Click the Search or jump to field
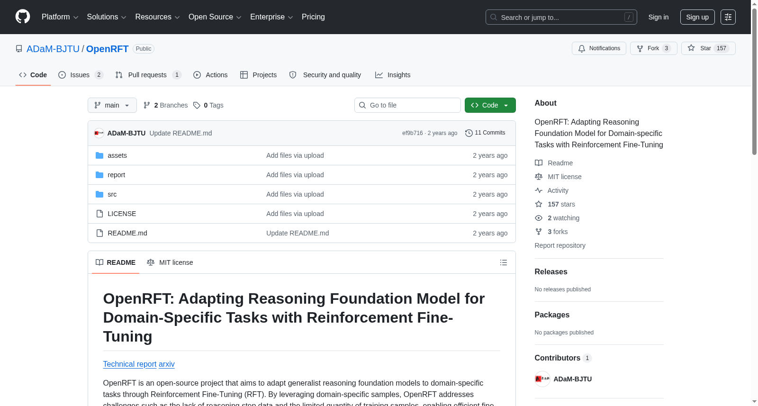The image size is (758, 406). (561, 17)
